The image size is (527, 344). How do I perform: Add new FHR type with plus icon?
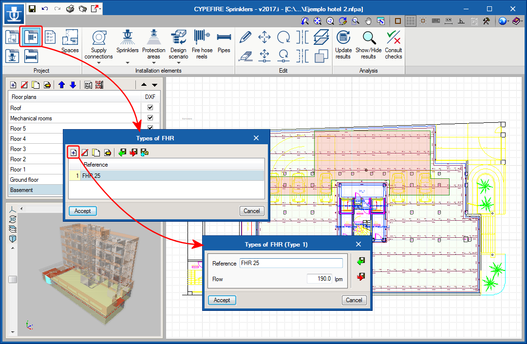pos(73,153)
